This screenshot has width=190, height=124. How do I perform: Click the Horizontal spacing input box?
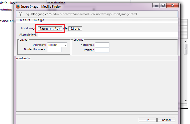point(102,45)
